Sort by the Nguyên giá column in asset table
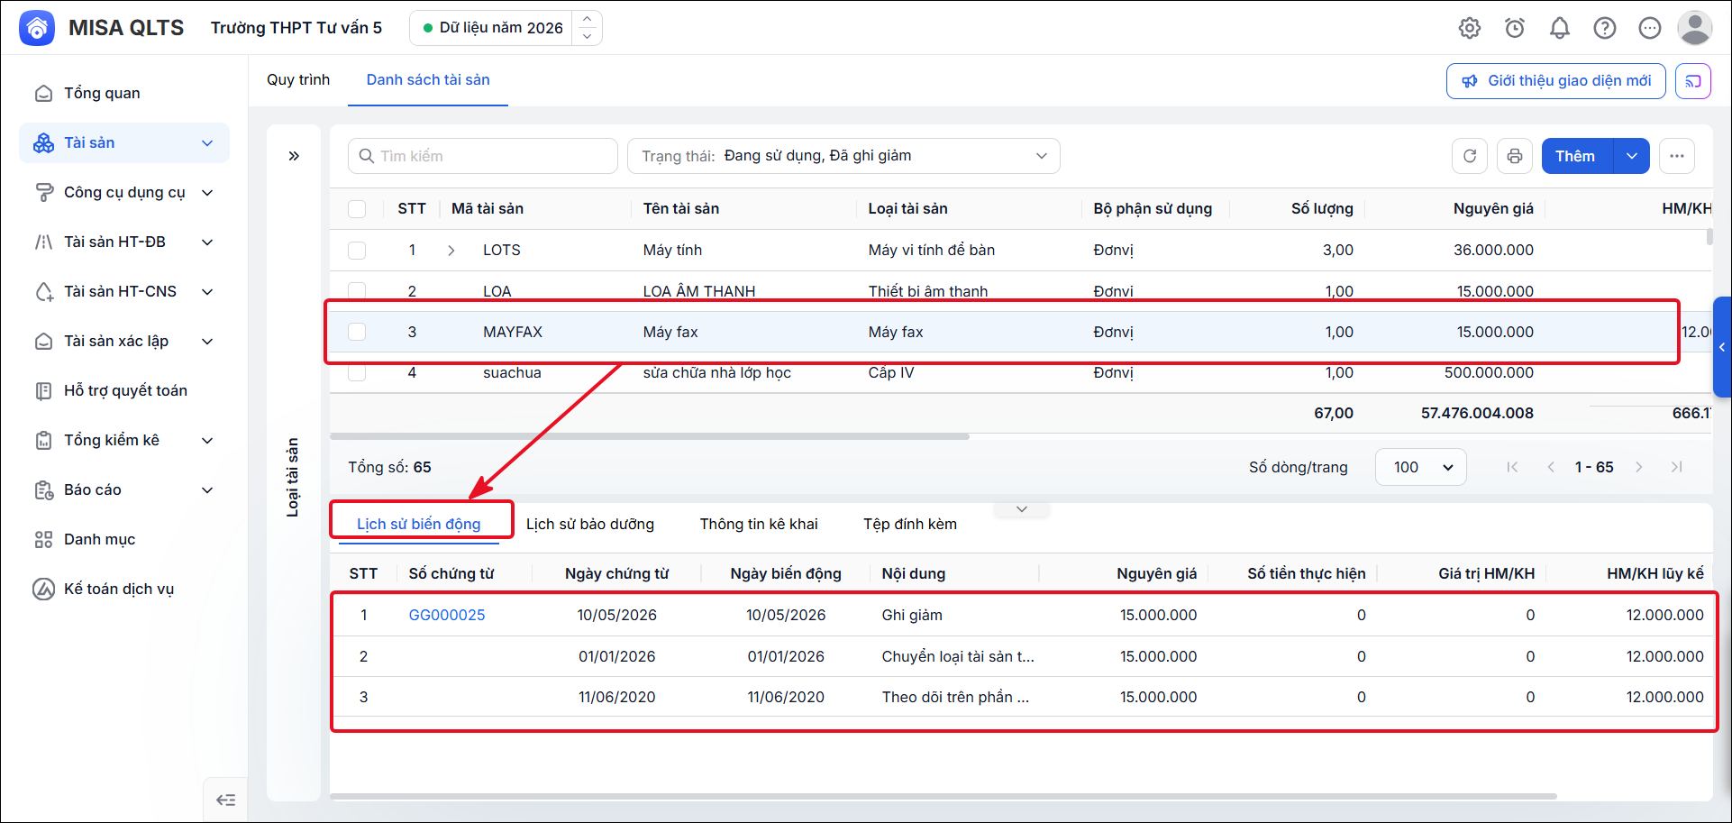Viewport: 1732px width, 823px height. pos(1493,209)
